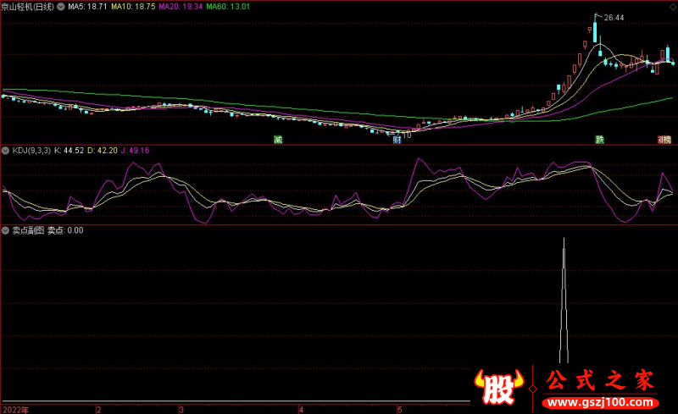
Task: Click the 卖点: 0.00 value
Action: [x=65, y=230]
